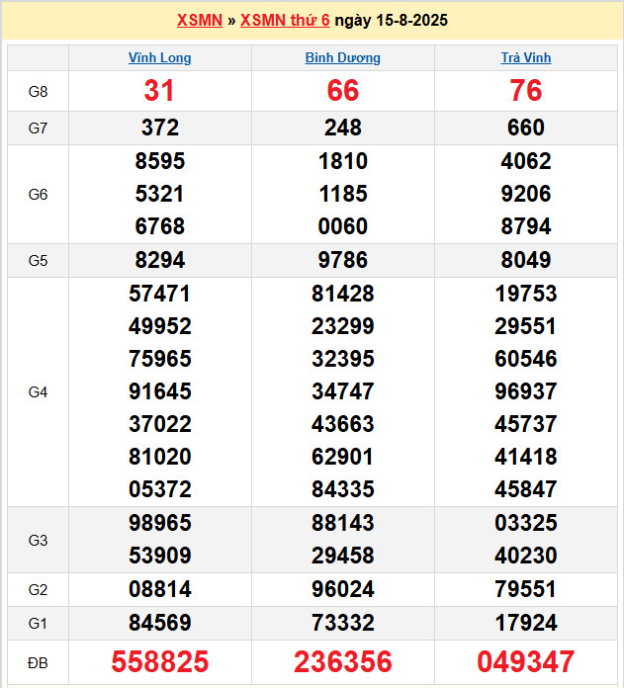Click the G8 number 31
Viewport: 624px width, 688px height.
click(x=160, y=91)
